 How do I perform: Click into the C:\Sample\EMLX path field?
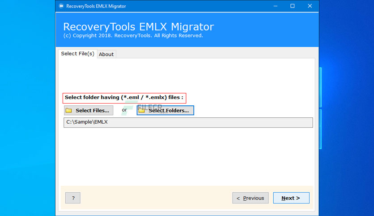coord(188,122)
